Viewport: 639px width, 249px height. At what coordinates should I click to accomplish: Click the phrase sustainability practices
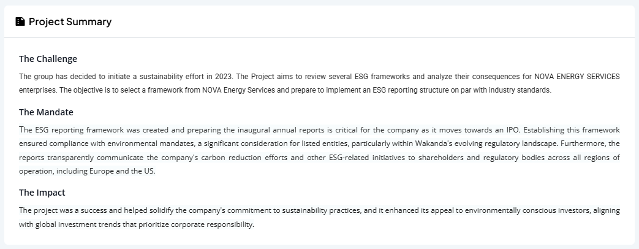tap(321, 210)
